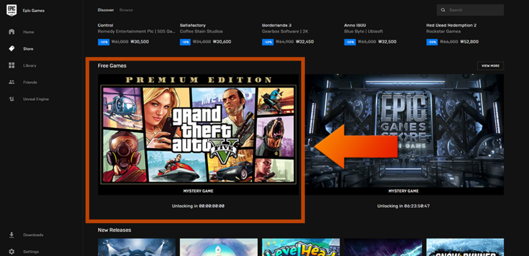
Task: Click the Downloads arrow icon
Action: coord(12,235)
